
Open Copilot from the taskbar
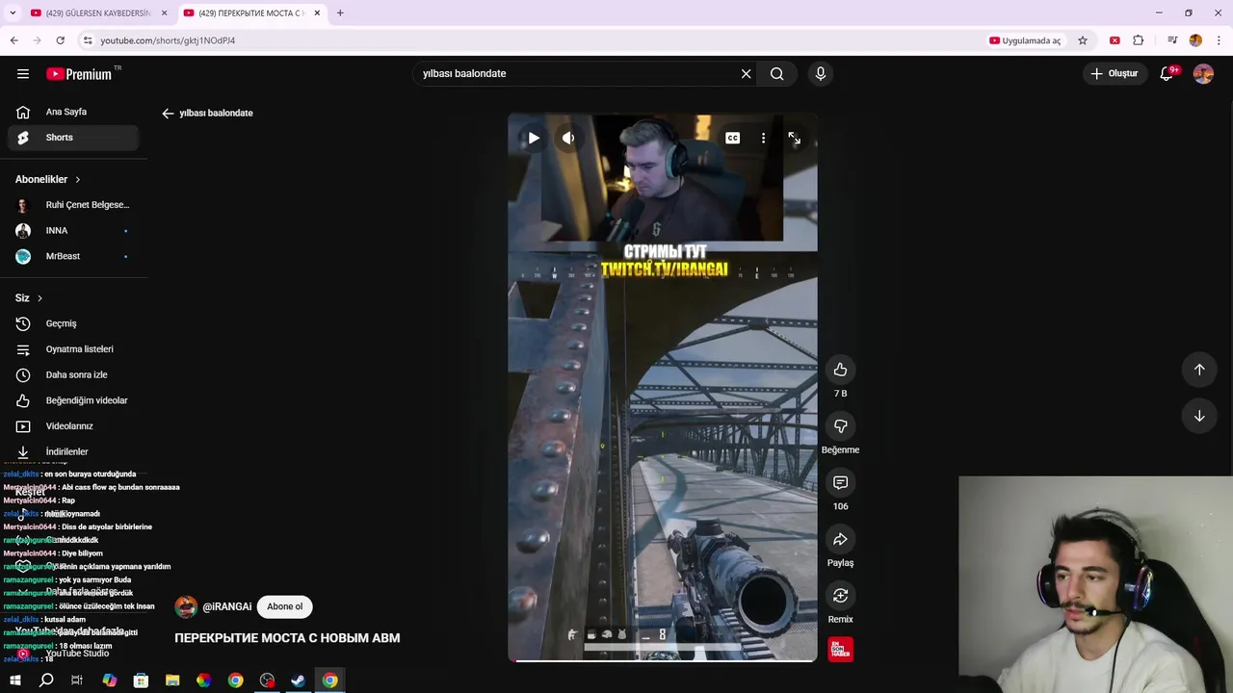[x=109, y=680]
